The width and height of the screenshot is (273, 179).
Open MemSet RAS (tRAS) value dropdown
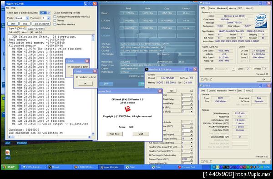click(192, 112)
